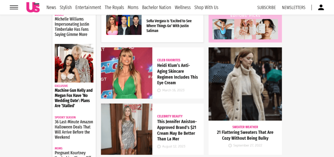Open the NEWSLETTERS link
This screenshot has height=157, width=334.
coord(294,7)
